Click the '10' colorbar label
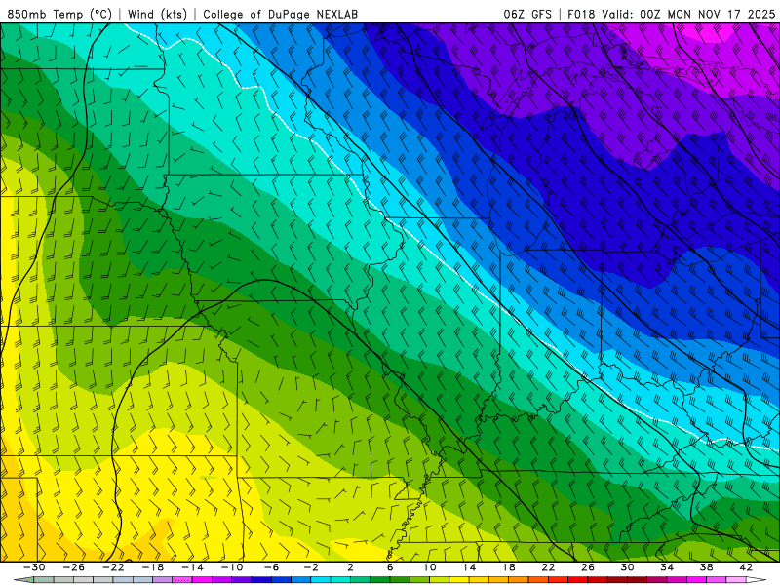 point(429,567)
